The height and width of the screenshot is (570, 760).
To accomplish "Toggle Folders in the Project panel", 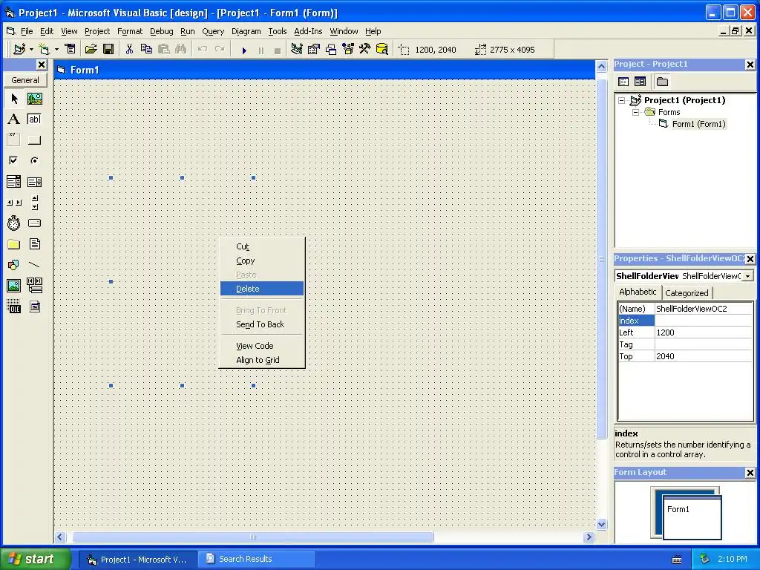I will point(662,82).
